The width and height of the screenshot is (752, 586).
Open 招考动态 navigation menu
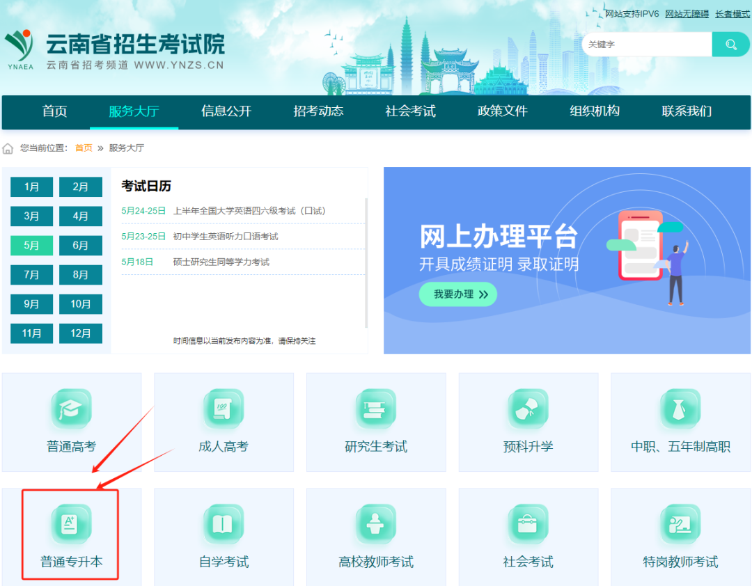318,111
